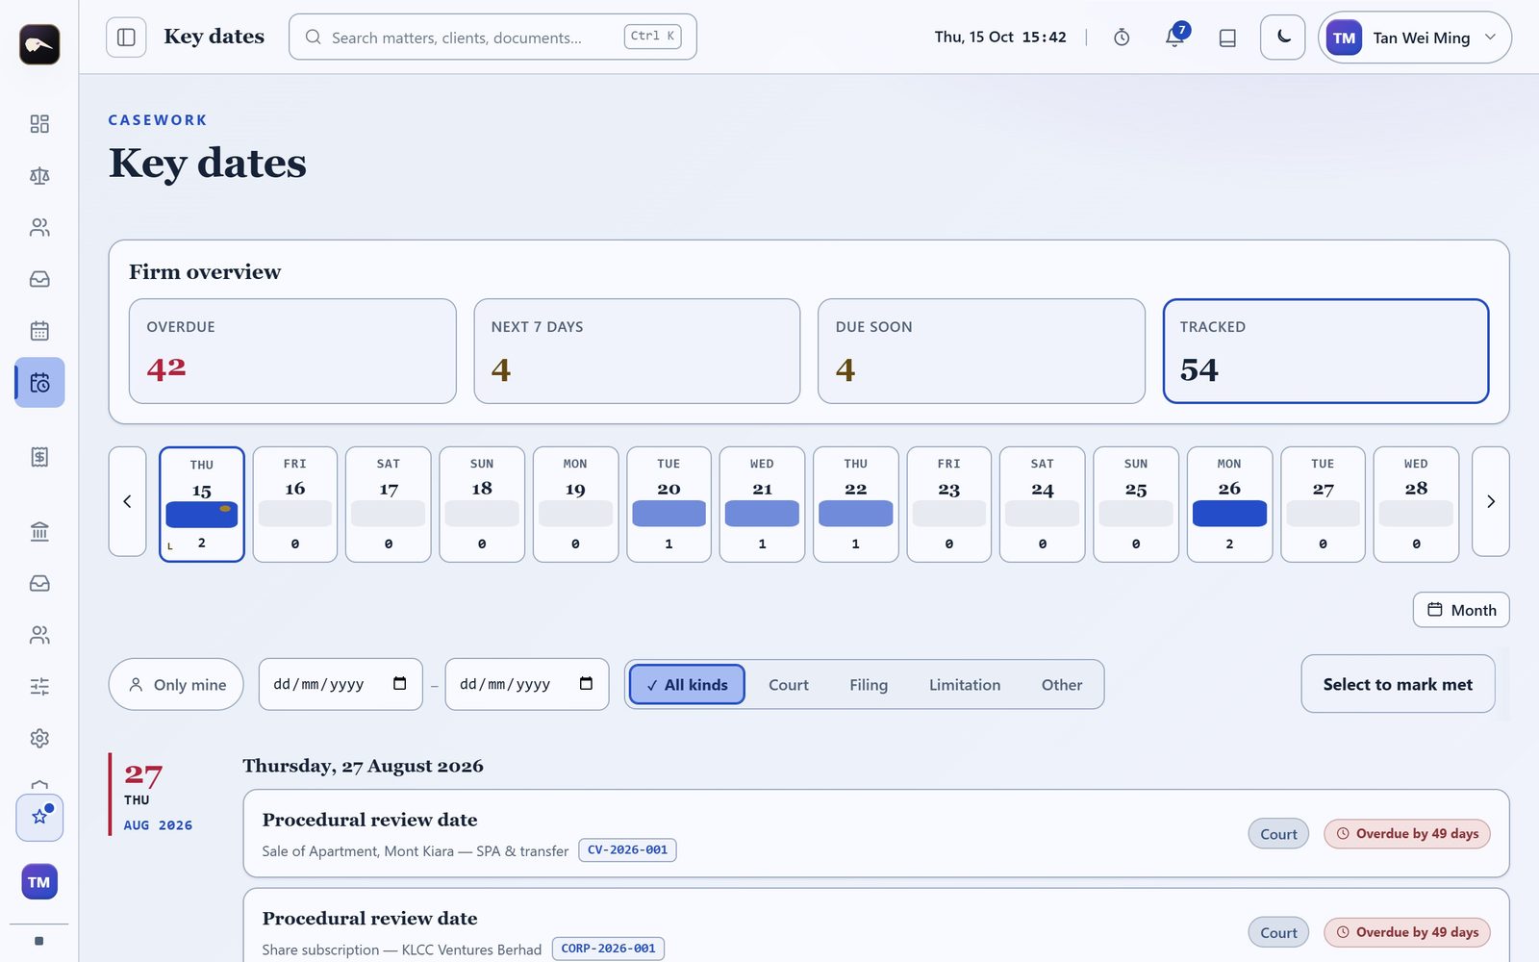Open calendar icon in sidebar
This screenshot has width=1539, height=962.
click(x=39, y=331)
